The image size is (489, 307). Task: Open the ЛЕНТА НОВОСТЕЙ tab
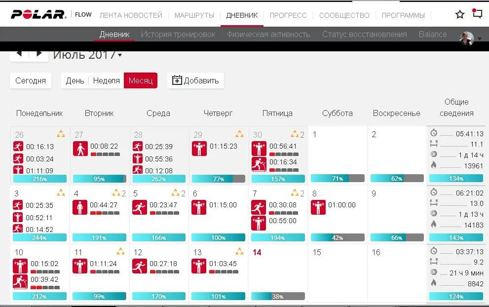point(131,15)
